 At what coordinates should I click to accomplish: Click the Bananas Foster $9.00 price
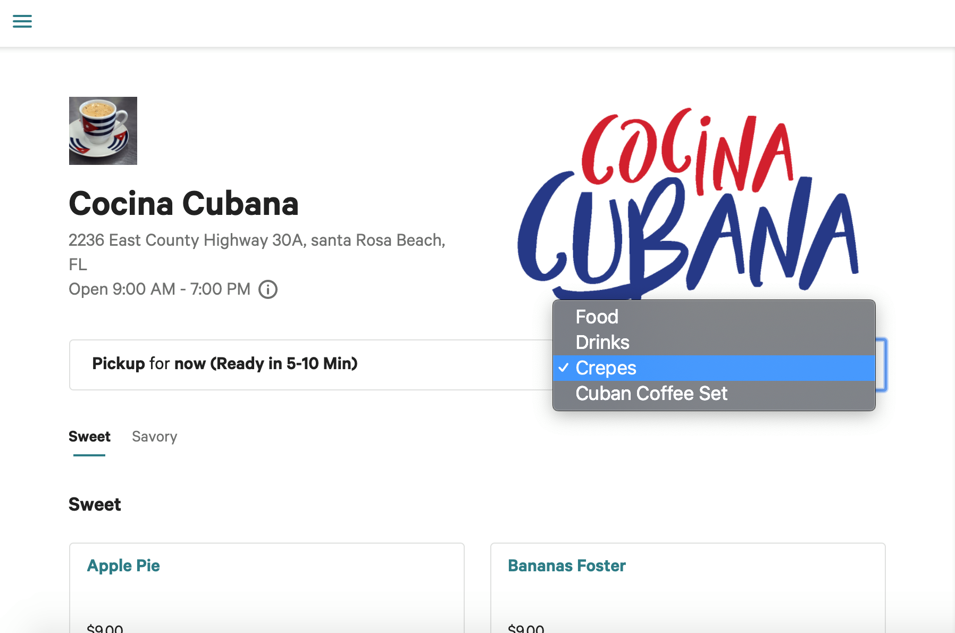tap(526, 628)
